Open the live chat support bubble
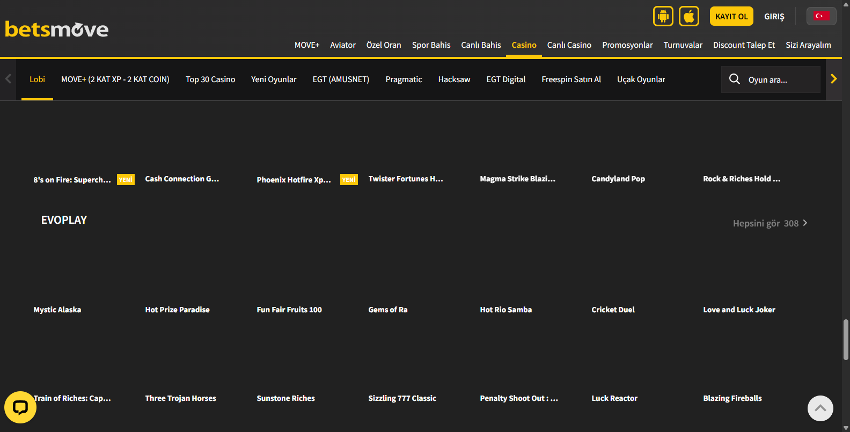Image resolution: width=850 pixels, height=432 pixels. tap(20, 407)
